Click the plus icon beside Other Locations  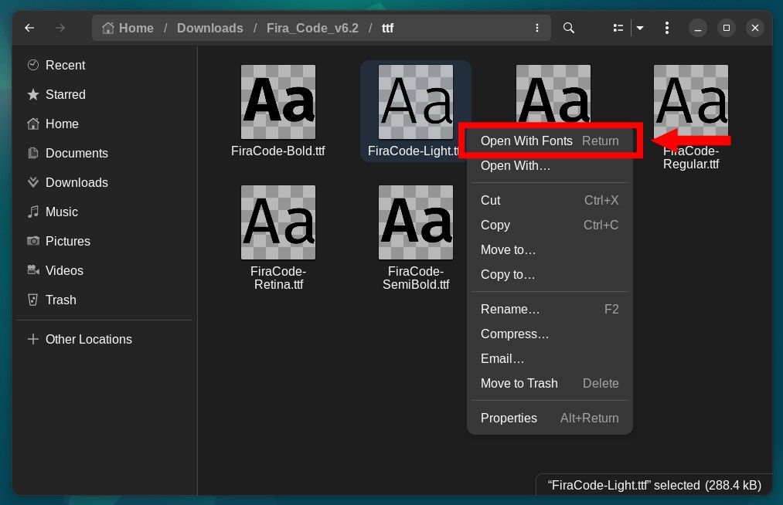click(x=33, y=339)
